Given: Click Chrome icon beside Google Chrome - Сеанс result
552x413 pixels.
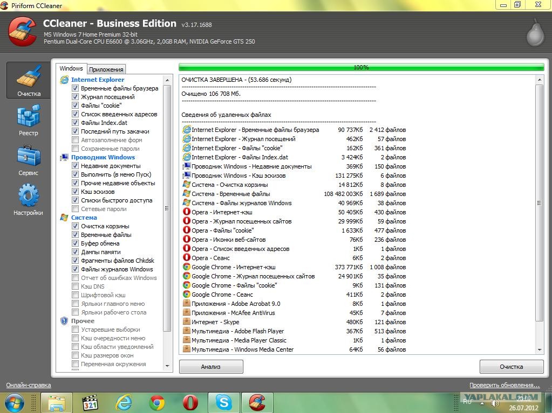Looking at the screenshot, I should click(x=187, y=295).
